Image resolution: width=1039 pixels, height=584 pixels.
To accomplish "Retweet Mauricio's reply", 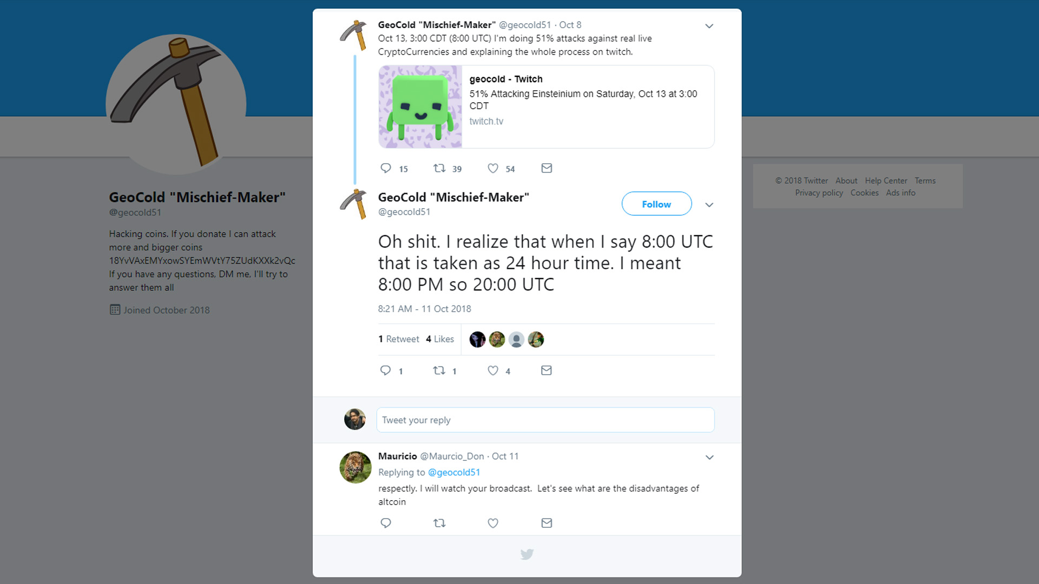I will click(x=439, y=523).
